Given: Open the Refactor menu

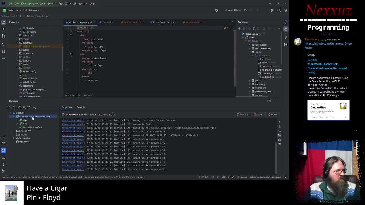Looking at the screenshot, I should click(x=52, y=3).
